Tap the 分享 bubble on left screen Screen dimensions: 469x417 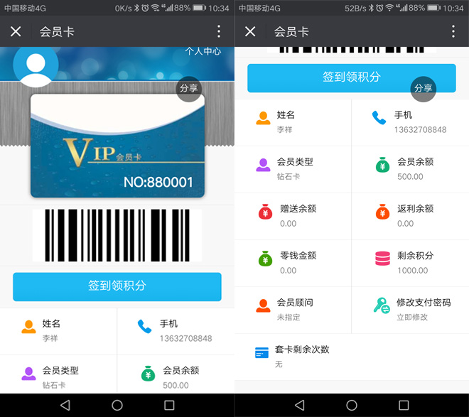tap(189, 89)
